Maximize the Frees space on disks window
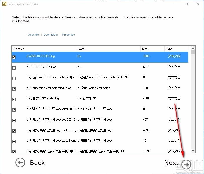 pyautogui.click(x=186, y=4)
